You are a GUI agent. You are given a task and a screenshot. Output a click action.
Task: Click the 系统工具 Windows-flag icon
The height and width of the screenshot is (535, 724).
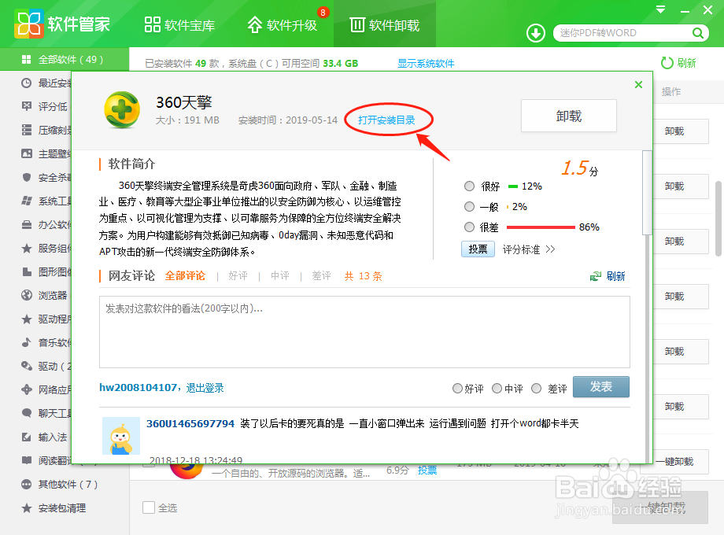pyautogui.click(x=26, y=201)
